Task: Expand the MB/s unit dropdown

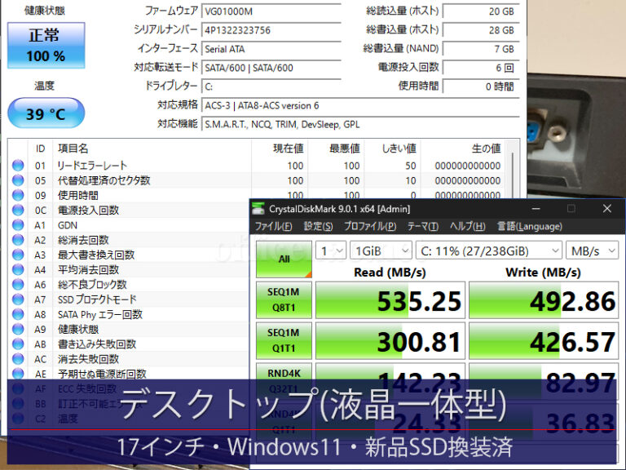Action: (x=593, y=251)
